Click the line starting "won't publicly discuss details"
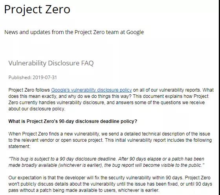 coord(110,184)
